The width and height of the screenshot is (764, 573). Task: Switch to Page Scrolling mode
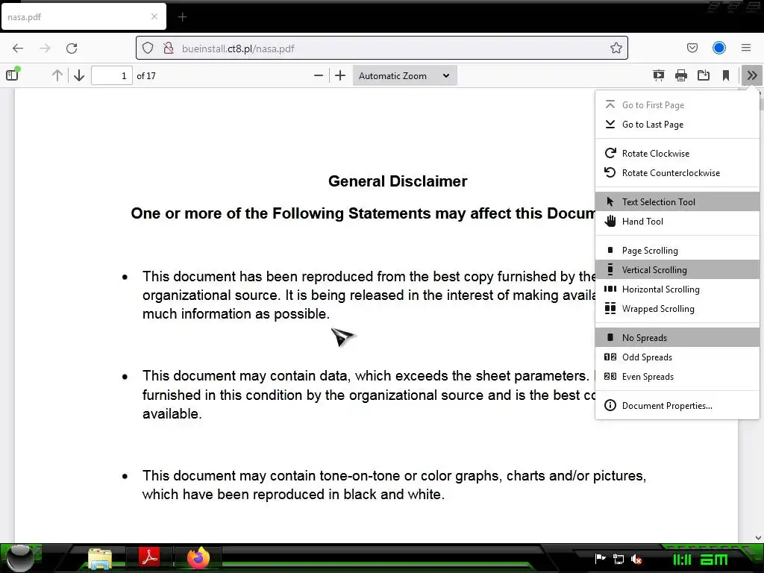point(677,251)
